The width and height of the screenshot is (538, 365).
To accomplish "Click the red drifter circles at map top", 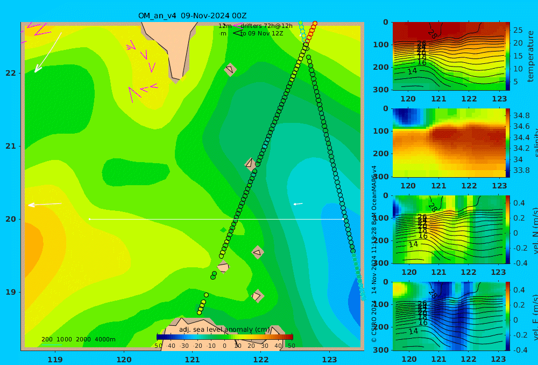I will (x=311, y=32).
